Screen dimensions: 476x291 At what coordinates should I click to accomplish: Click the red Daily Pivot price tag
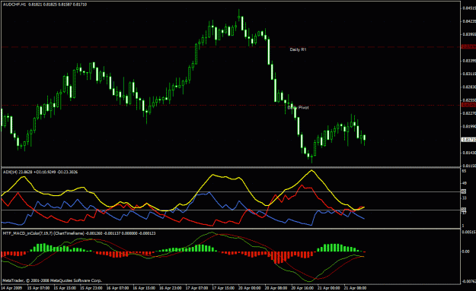(468, 105)
